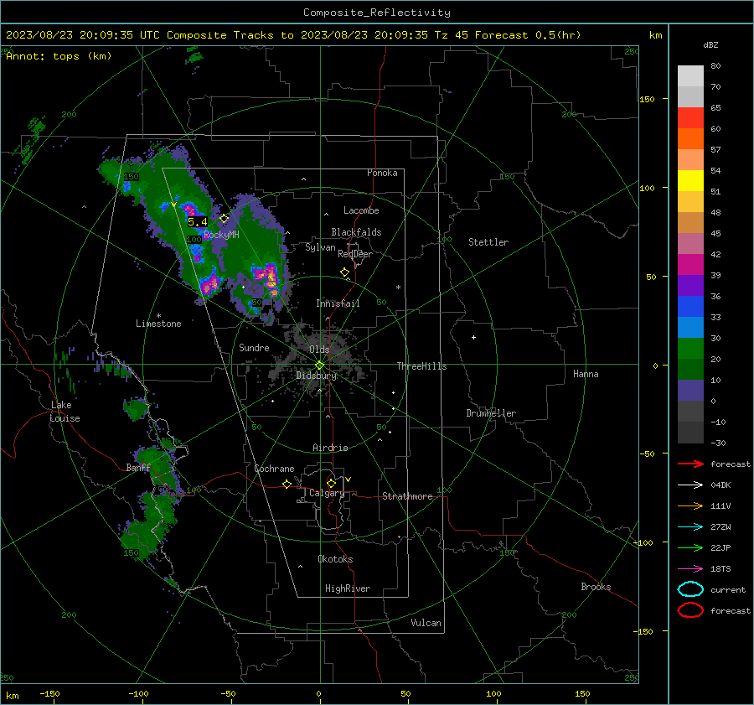This screenshot has width=754, height=705.
Task: Click the 18TS legend label
Action: point(720,569)
